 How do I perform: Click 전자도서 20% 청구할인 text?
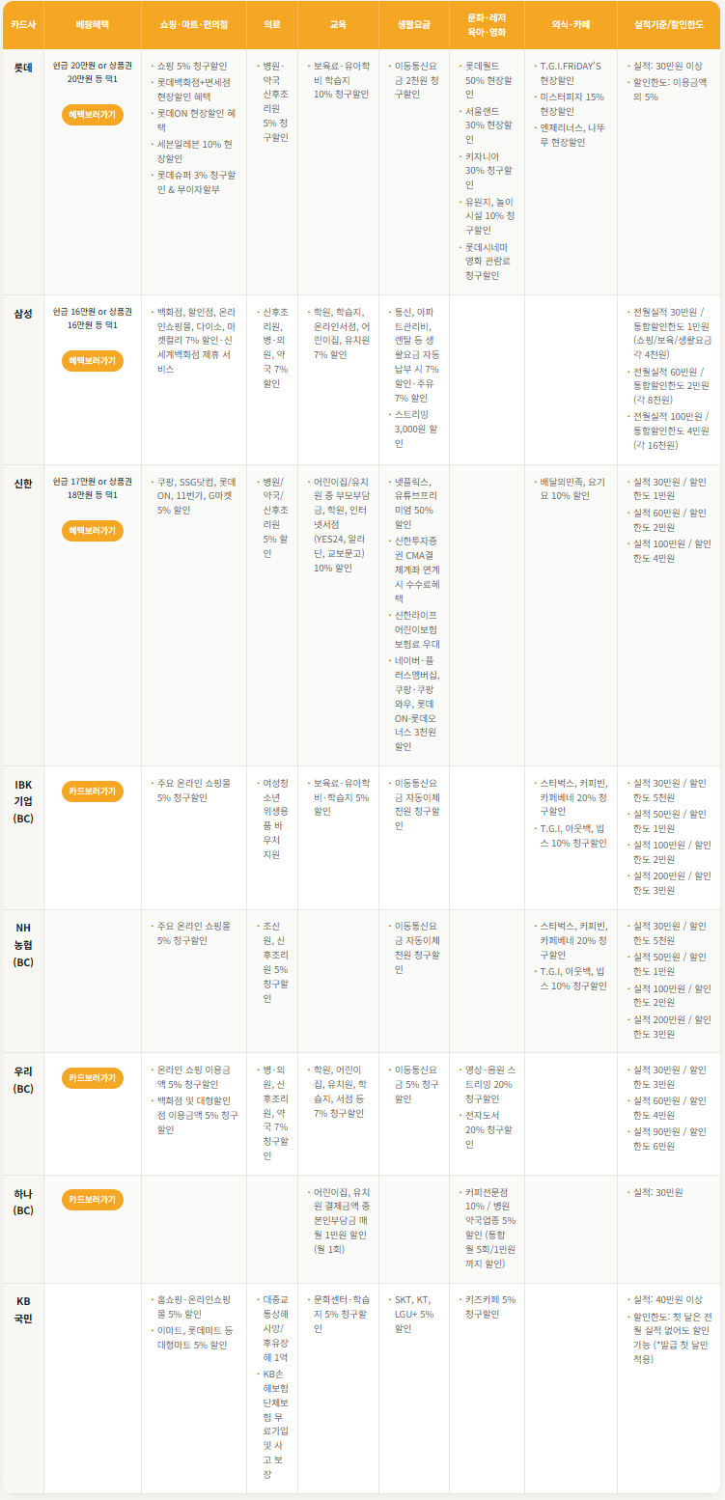(x=489, y=1129)
